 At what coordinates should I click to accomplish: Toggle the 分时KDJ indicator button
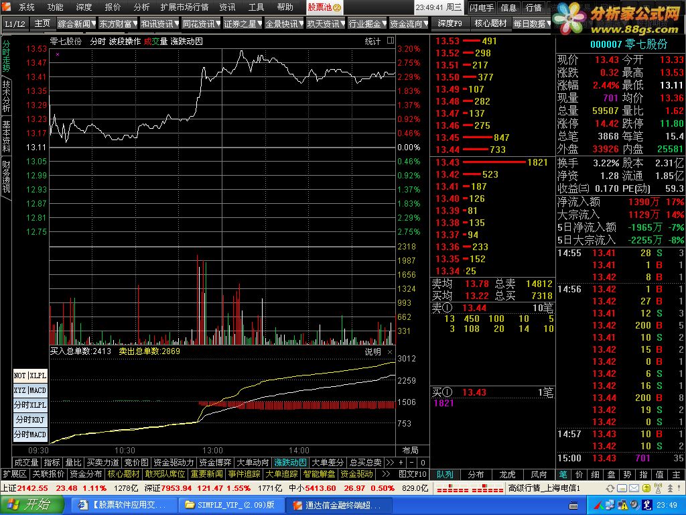click(x=29, y=420)
